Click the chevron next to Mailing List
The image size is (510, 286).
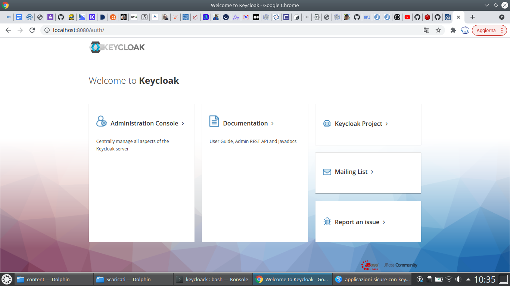click(x=372, y=172)
